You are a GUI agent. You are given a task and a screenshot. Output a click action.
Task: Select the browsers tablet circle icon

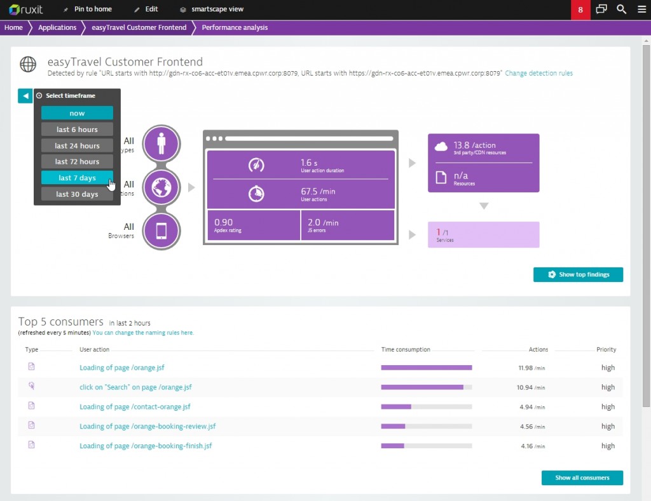[x=161, y=231]
